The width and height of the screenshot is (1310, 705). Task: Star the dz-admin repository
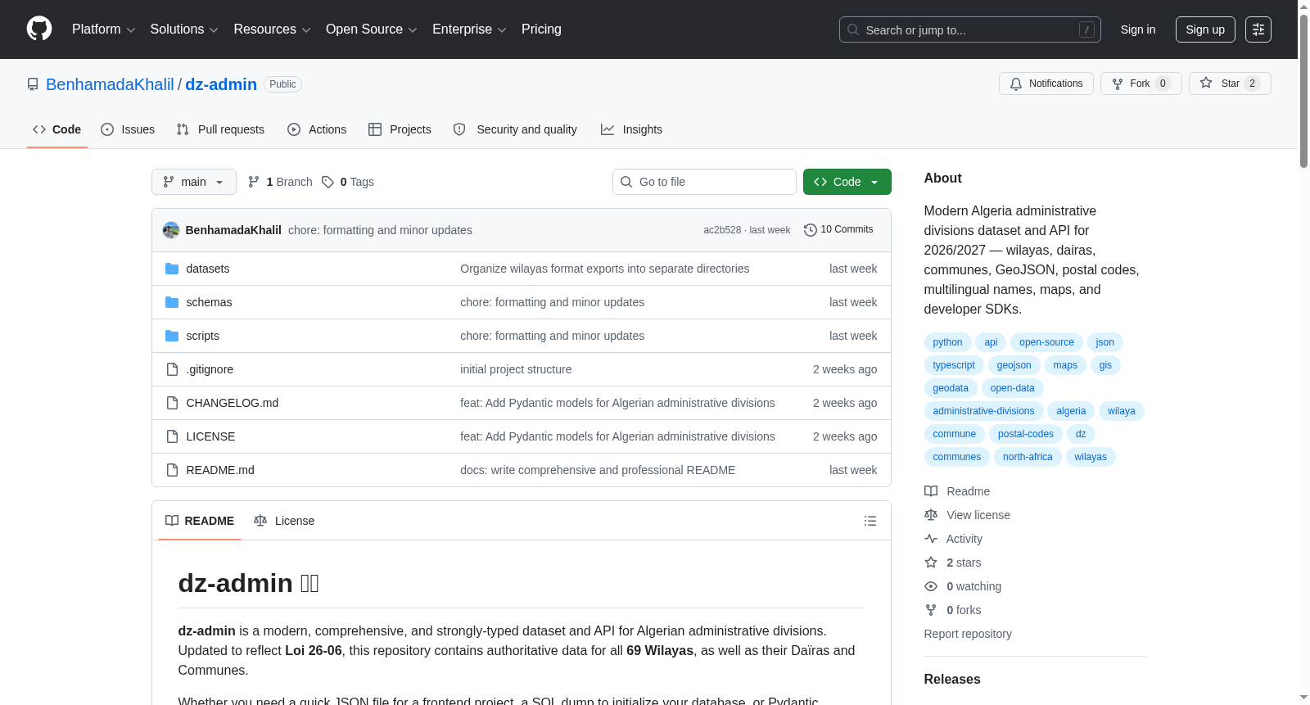(x=1230, y=84)
